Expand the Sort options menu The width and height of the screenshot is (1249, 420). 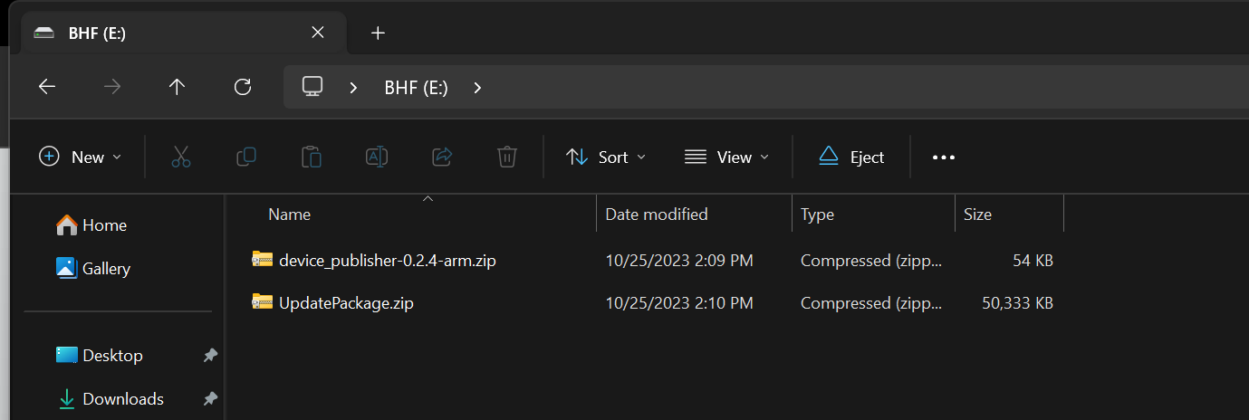[606, 157]
